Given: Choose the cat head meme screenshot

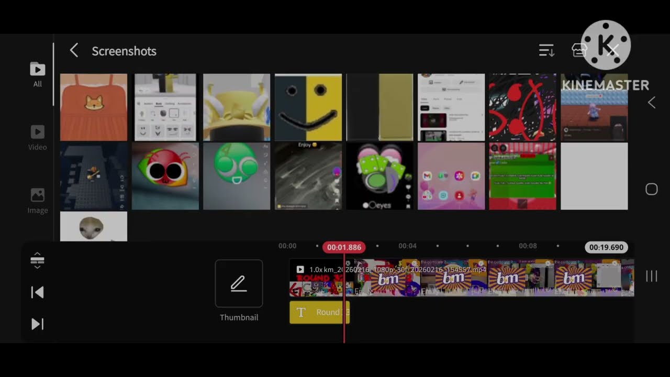Looking at the screenshot, I should pyautogui.click(x=94, y=226).
